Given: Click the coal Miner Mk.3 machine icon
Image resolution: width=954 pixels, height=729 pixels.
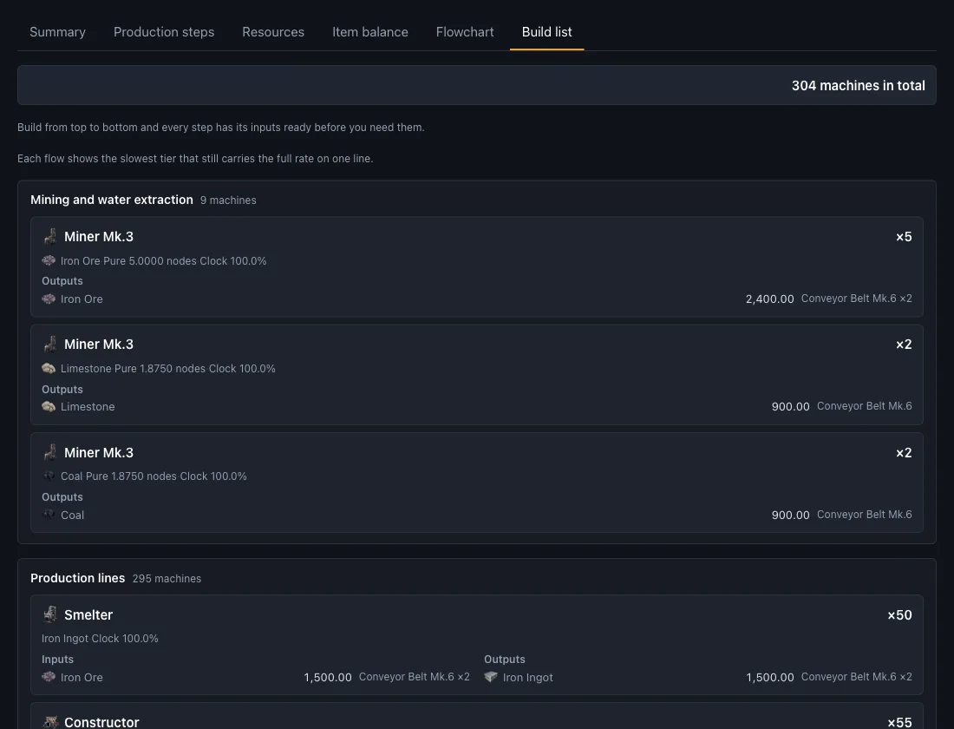Looking at the screenshot, I should click(50, 452).
